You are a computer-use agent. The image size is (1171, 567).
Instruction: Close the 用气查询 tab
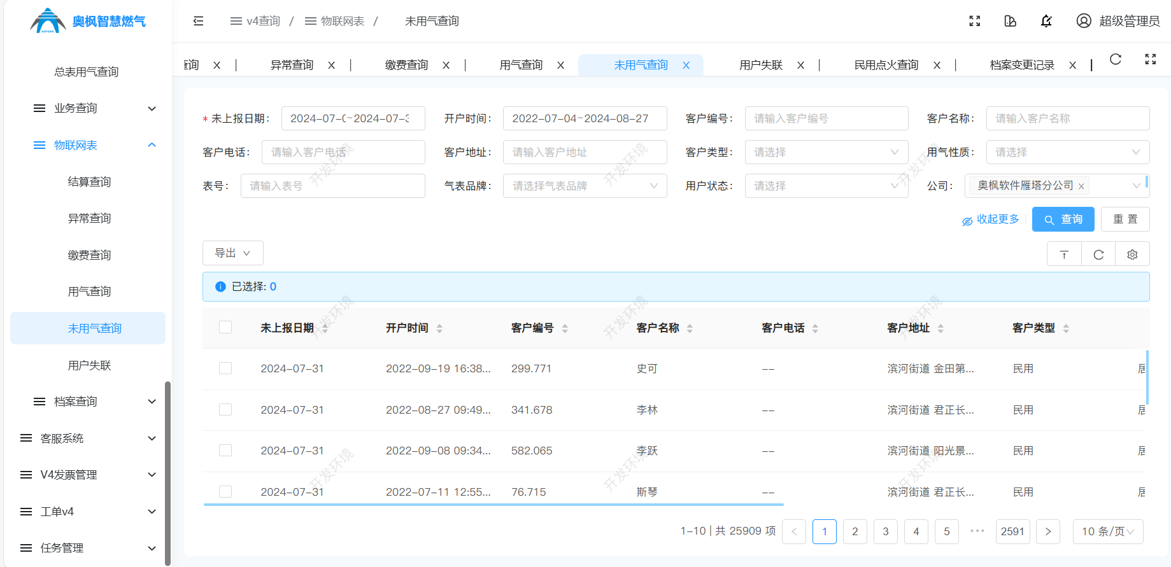pos(560,65)
